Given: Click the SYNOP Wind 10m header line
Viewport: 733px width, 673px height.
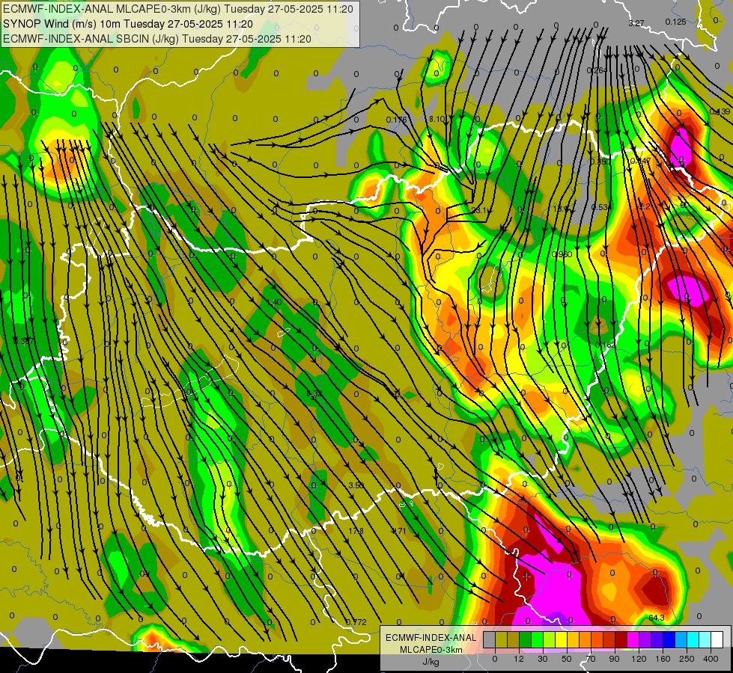Looking at the screenshot, I should pyautogui.click(x=128, y=24).
